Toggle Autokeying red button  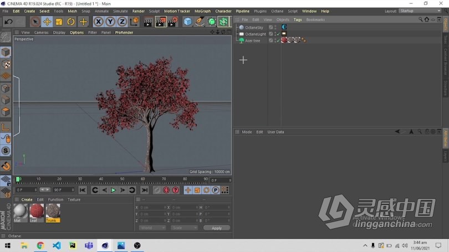tap(166, 190)
